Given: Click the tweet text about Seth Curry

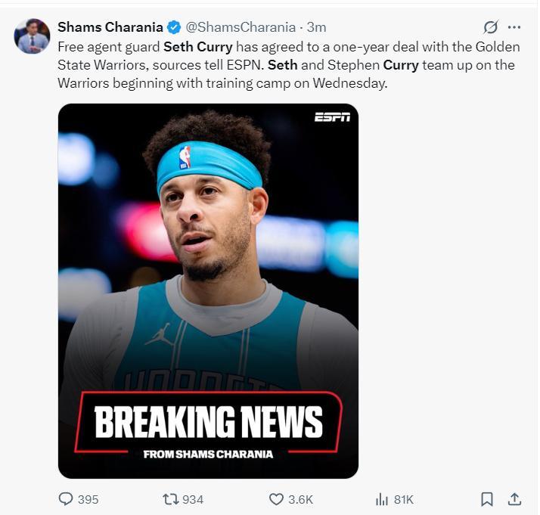Looking at the screenshot, I should point(287,65).
